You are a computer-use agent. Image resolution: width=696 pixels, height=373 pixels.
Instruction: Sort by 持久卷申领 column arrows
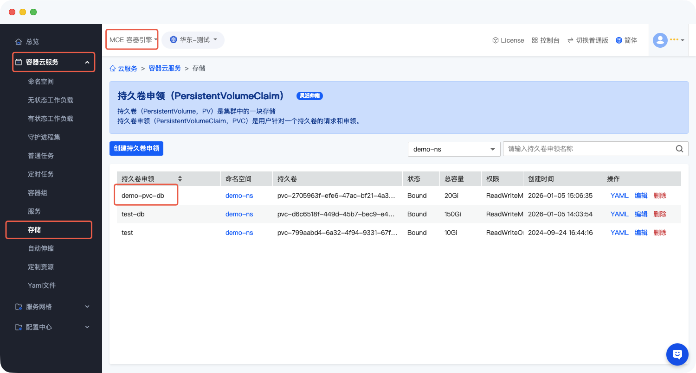pos(180,179)
